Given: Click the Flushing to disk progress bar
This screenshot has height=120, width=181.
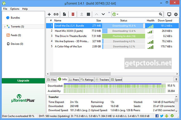Looking at the screenshot, I should pyautogui.click(x=123, y=36).
